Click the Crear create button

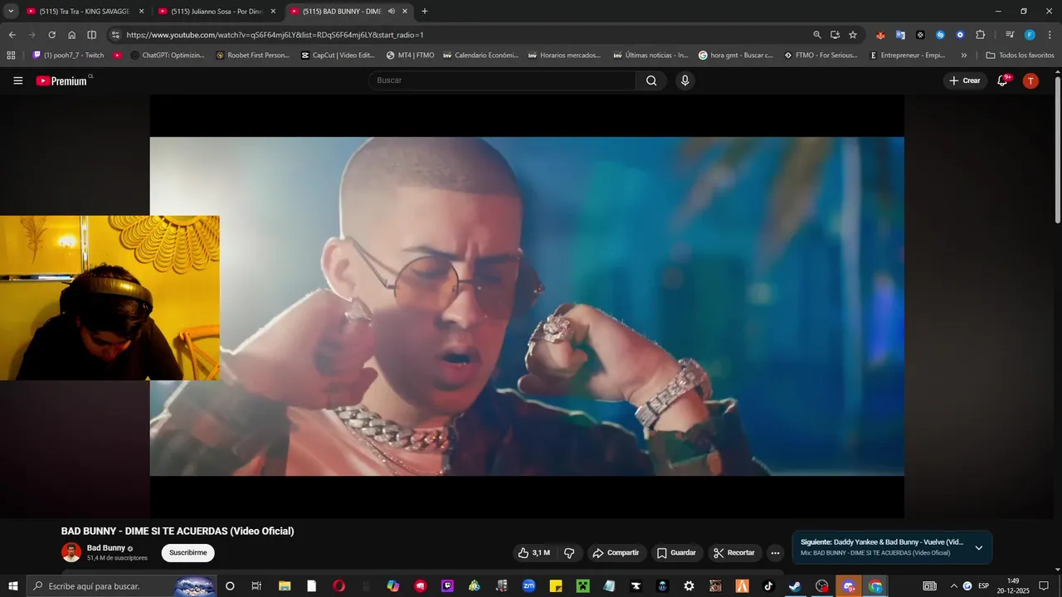coord(964,80)
